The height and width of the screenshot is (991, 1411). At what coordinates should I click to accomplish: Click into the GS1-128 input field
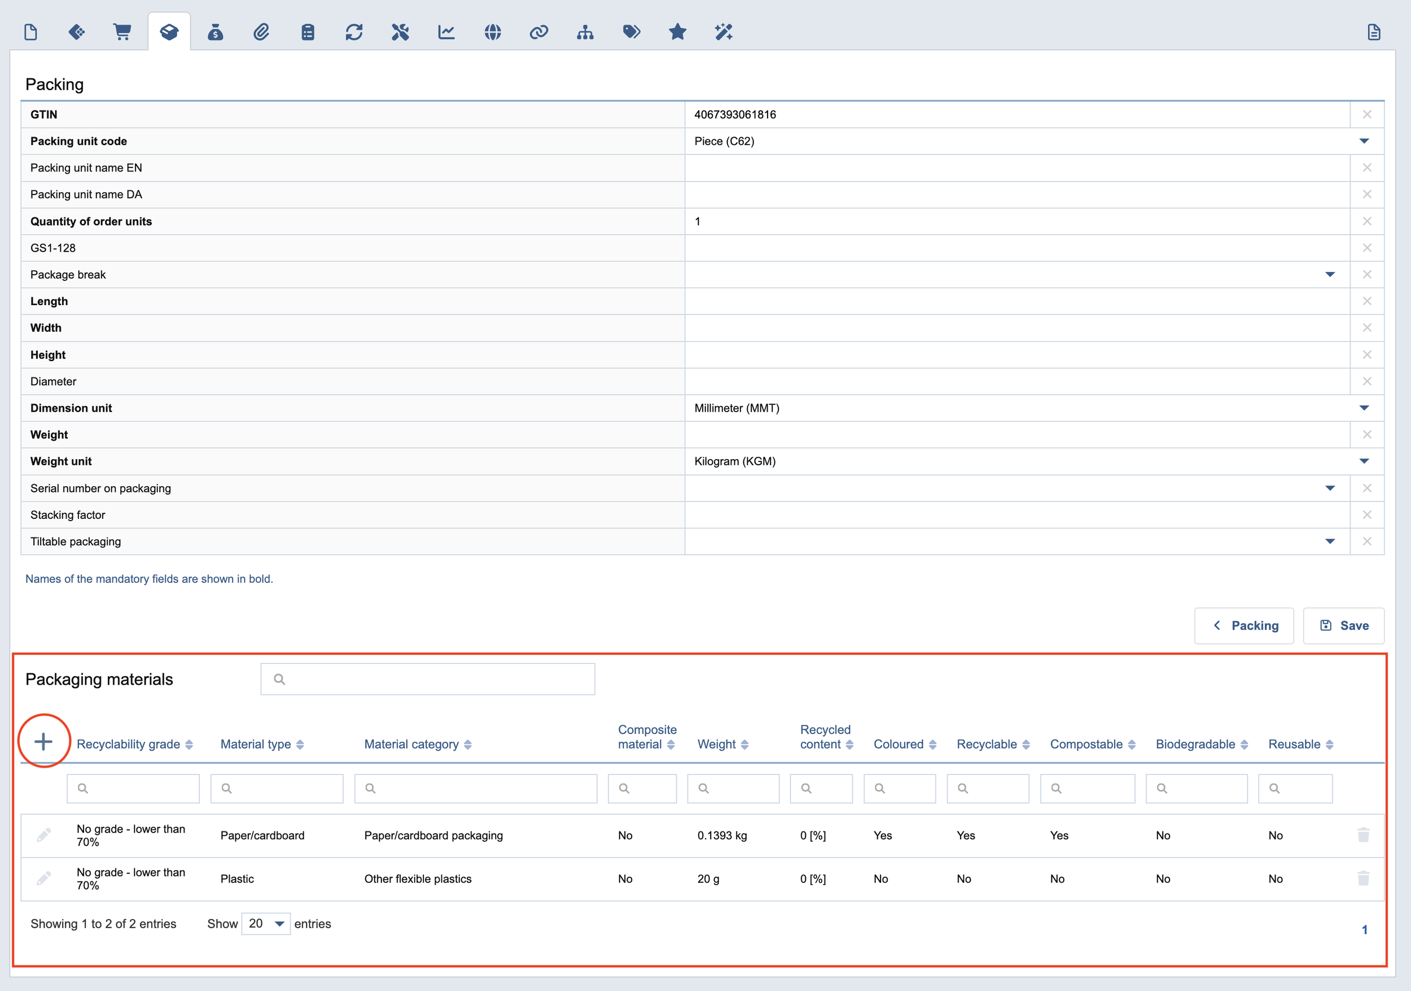[1017, 248]
